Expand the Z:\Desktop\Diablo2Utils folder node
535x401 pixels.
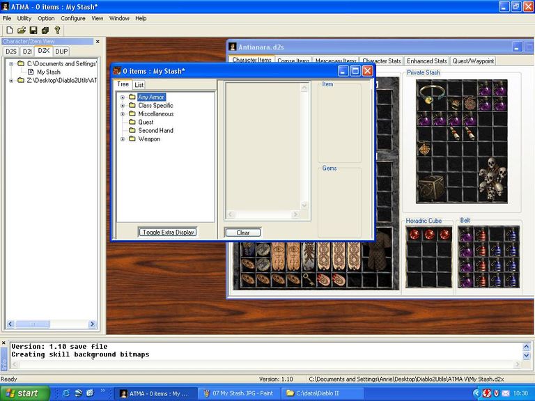(11, 81)
